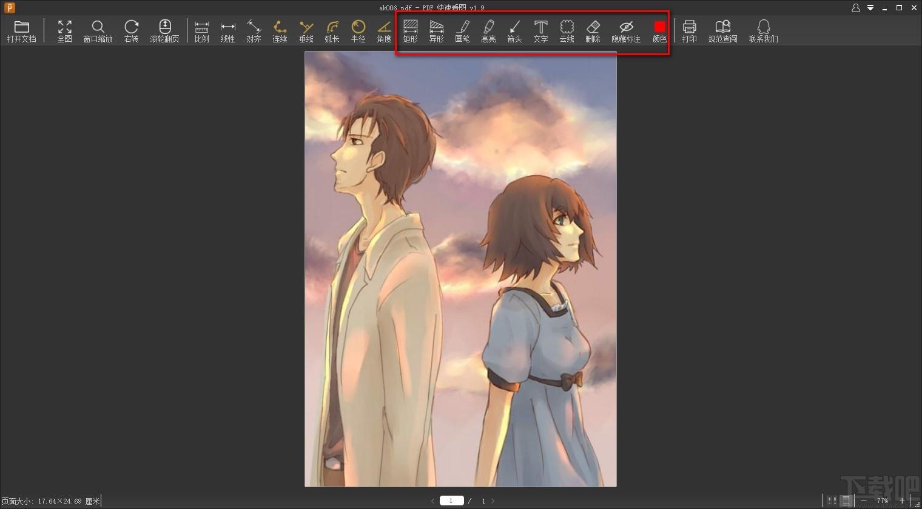Click 打印 to print the document

[x=689, y=31]
